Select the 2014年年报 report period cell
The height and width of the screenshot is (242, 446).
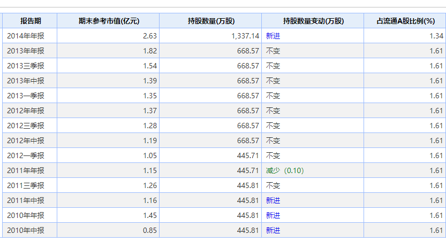[30, 36]
